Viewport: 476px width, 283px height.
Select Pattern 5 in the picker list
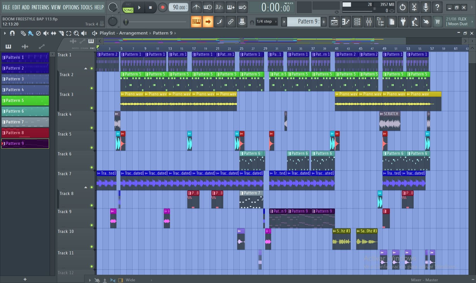click(25, 100)
